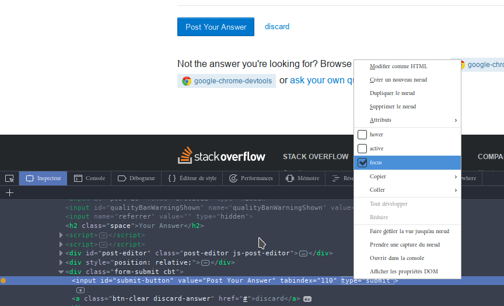This screenshot has width=504, height=306.
Task: Expand the post-editor div node
Action: (61, 254)
